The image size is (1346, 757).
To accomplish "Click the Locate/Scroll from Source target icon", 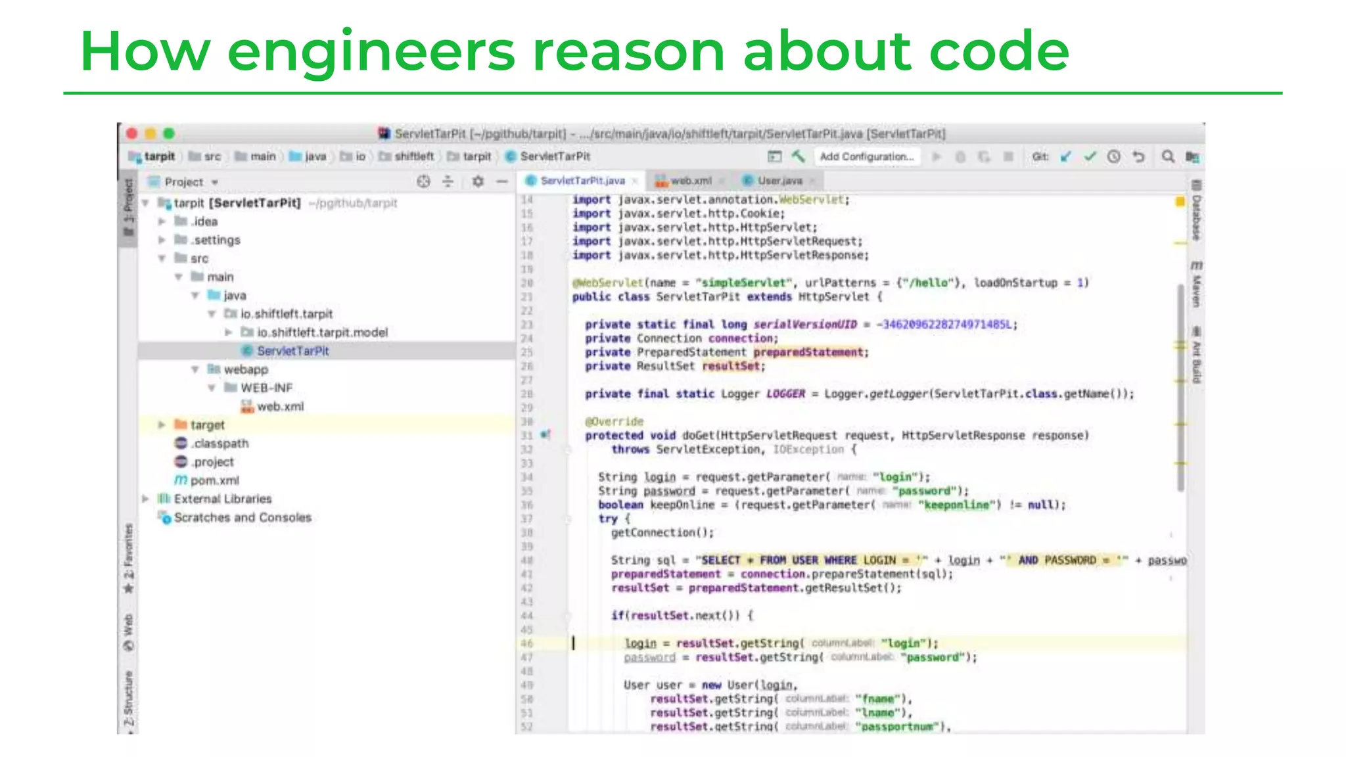I will tap(424, 181).
